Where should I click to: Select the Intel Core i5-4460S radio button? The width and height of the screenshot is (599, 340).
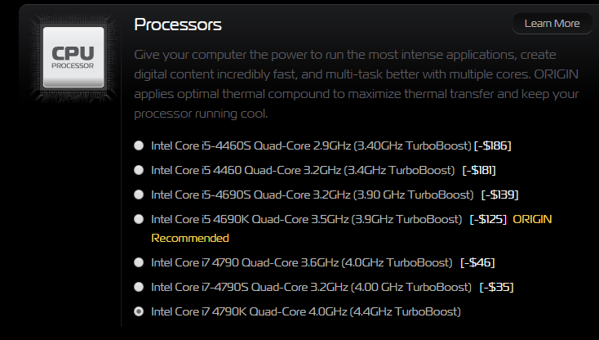point(139,145)
